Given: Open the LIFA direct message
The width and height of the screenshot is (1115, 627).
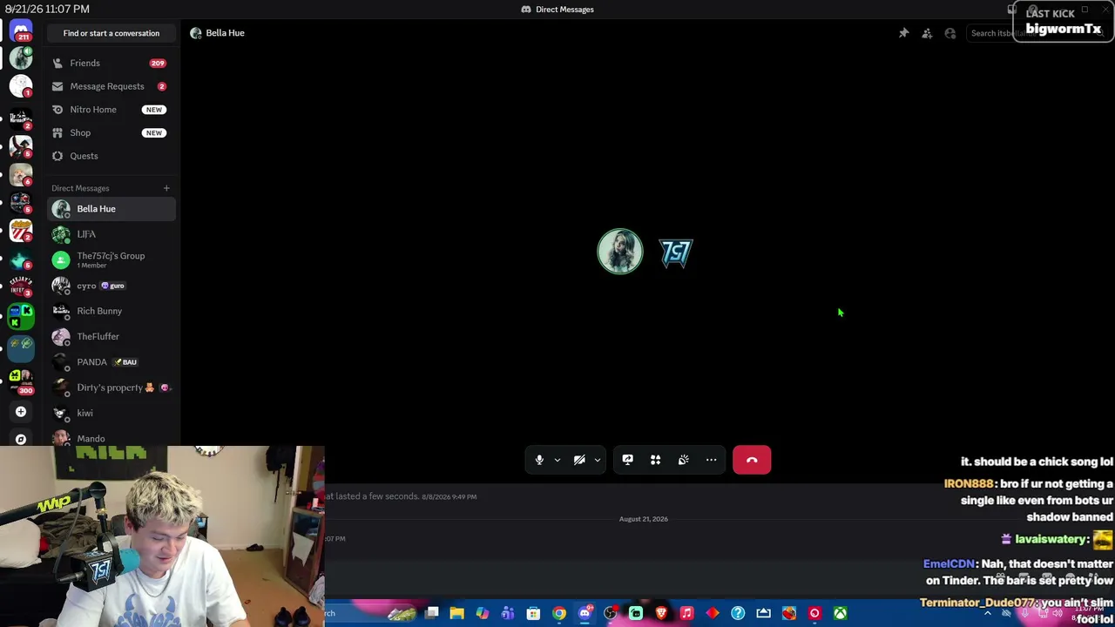Looking at the screenshot, I should coord(111,234).
